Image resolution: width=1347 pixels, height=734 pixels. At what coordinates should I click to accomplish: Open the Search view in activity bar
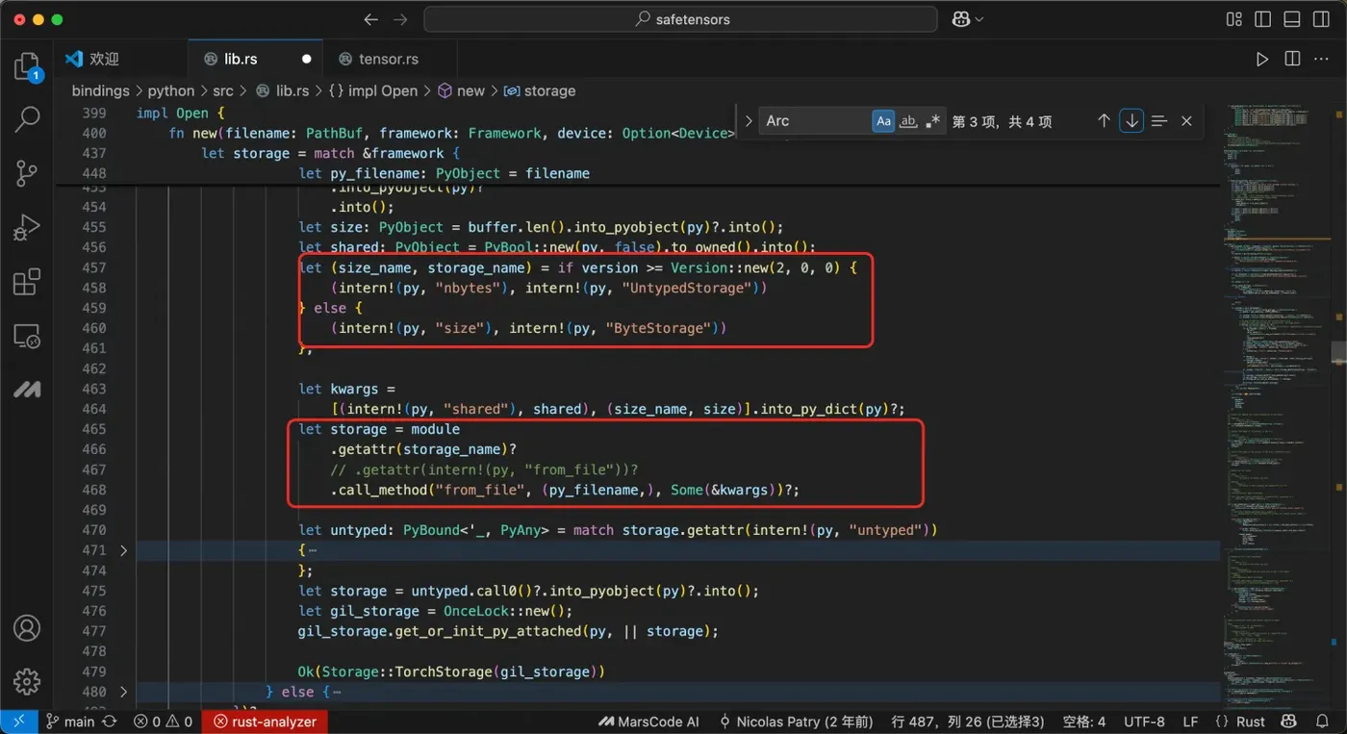point(27,119)
